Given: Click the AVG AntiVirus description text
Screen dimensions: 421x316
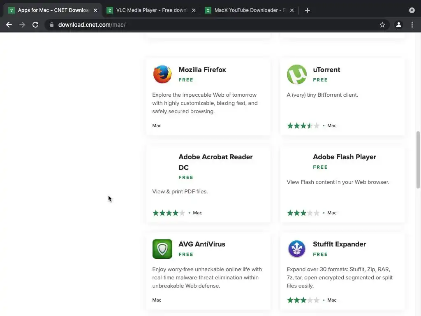Looking at the screenshot, I should pos(207,278).
